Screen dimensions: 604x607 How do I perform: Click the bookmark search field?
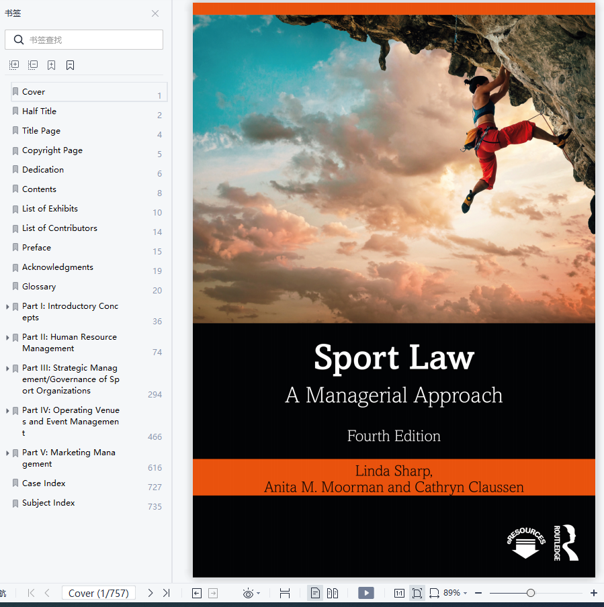tap(84, 40)
